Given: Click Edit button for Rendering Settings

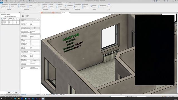Looking at the screenshot, I should 35,51.
